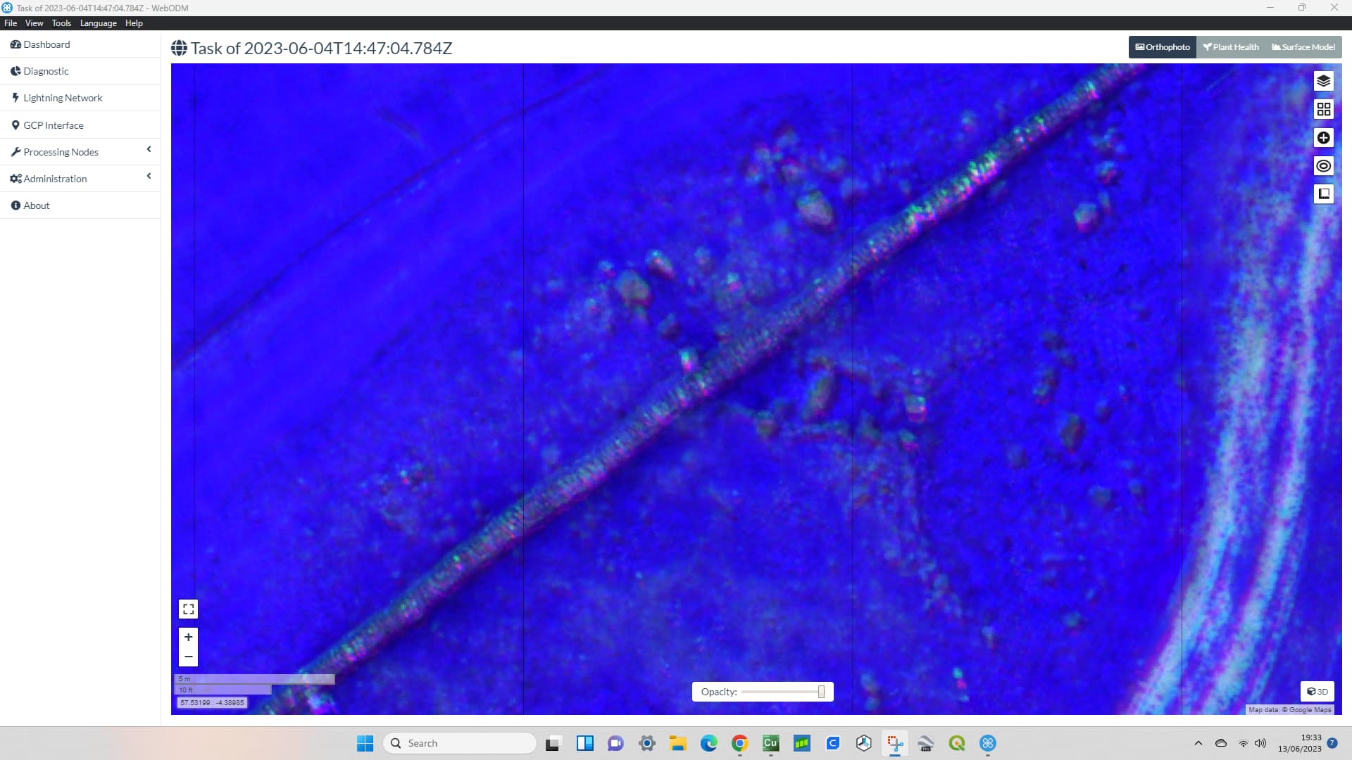Open the Language menu
The height and width of the screenshot is (760, 1352).
pyautogui.click(x=98, y=23)
